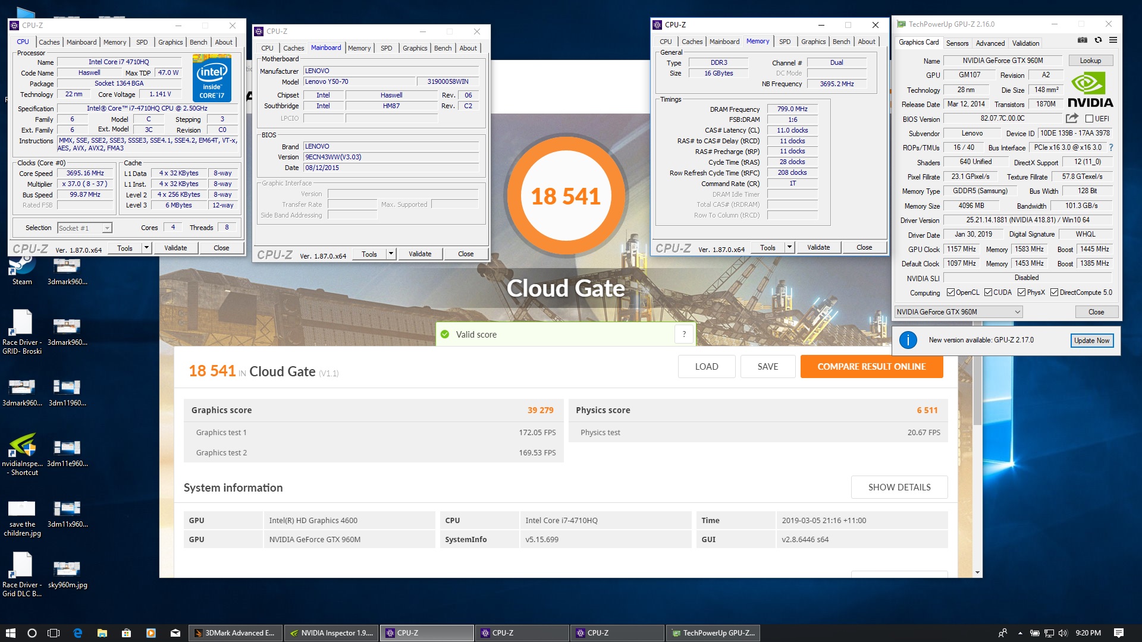Open the Mail app on the taskbar
This screenshot has width=1142, height=642.
175,633
